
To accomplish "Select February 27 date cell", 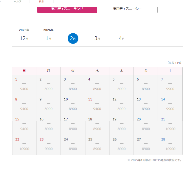I will tap(146, 145).
